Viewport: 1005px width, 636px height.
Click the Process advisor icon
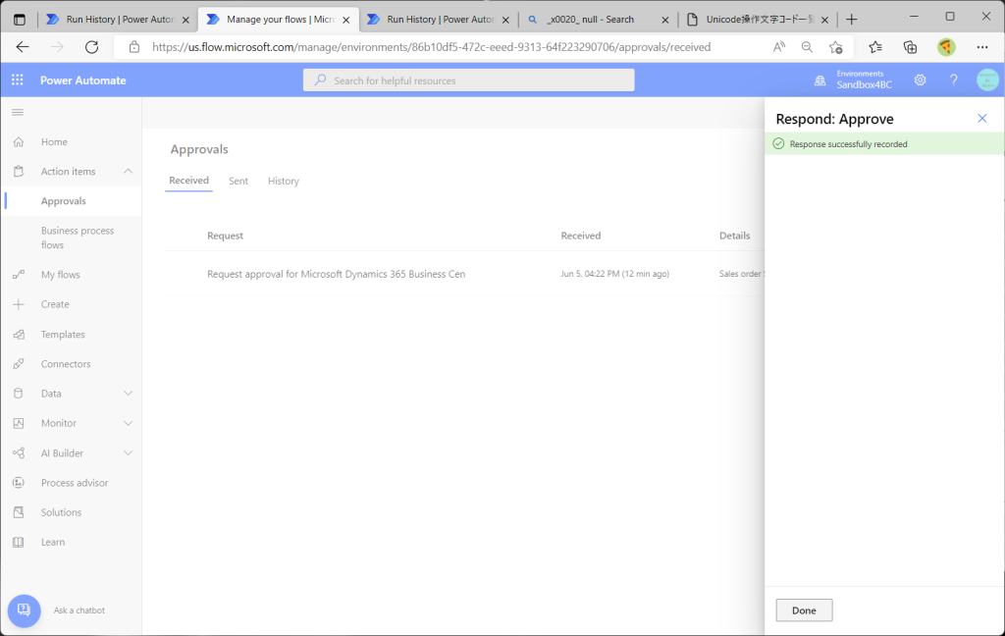[x=19, y=483]
